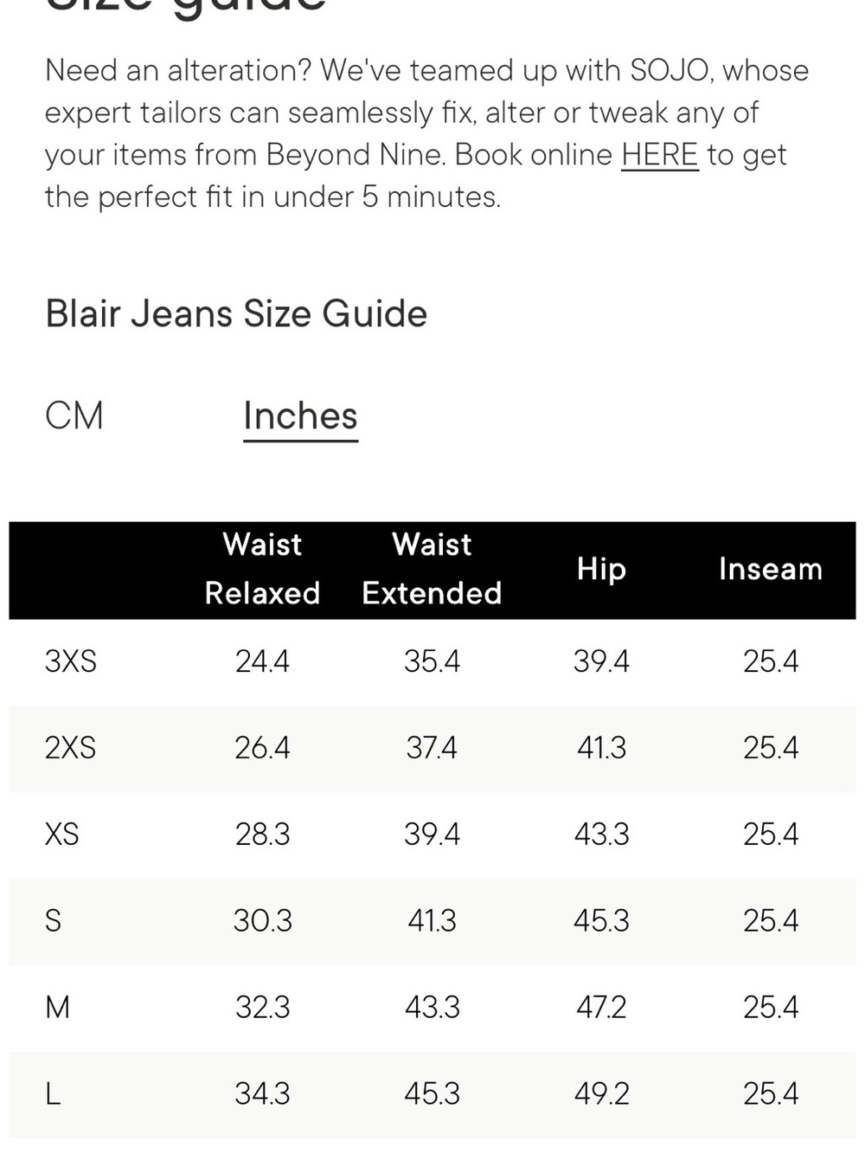Select the Inches tab
Image resolution: width=865 pixels, height=1154 pixels.
pos(300,416)
